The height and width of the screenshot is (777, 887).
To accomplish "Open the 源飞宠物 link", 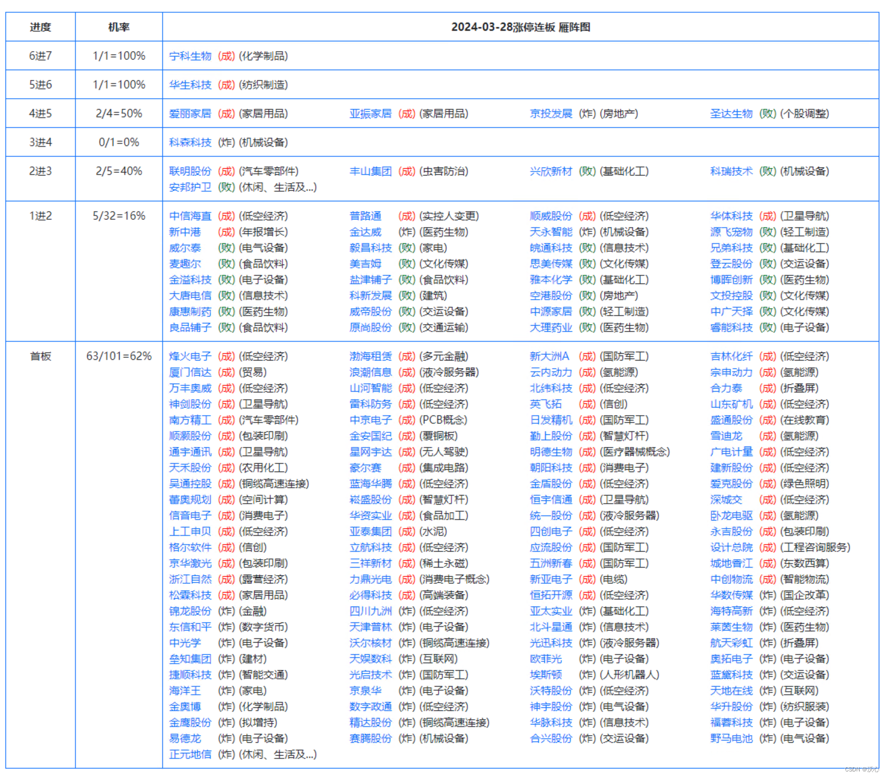I will click(731, 232).
